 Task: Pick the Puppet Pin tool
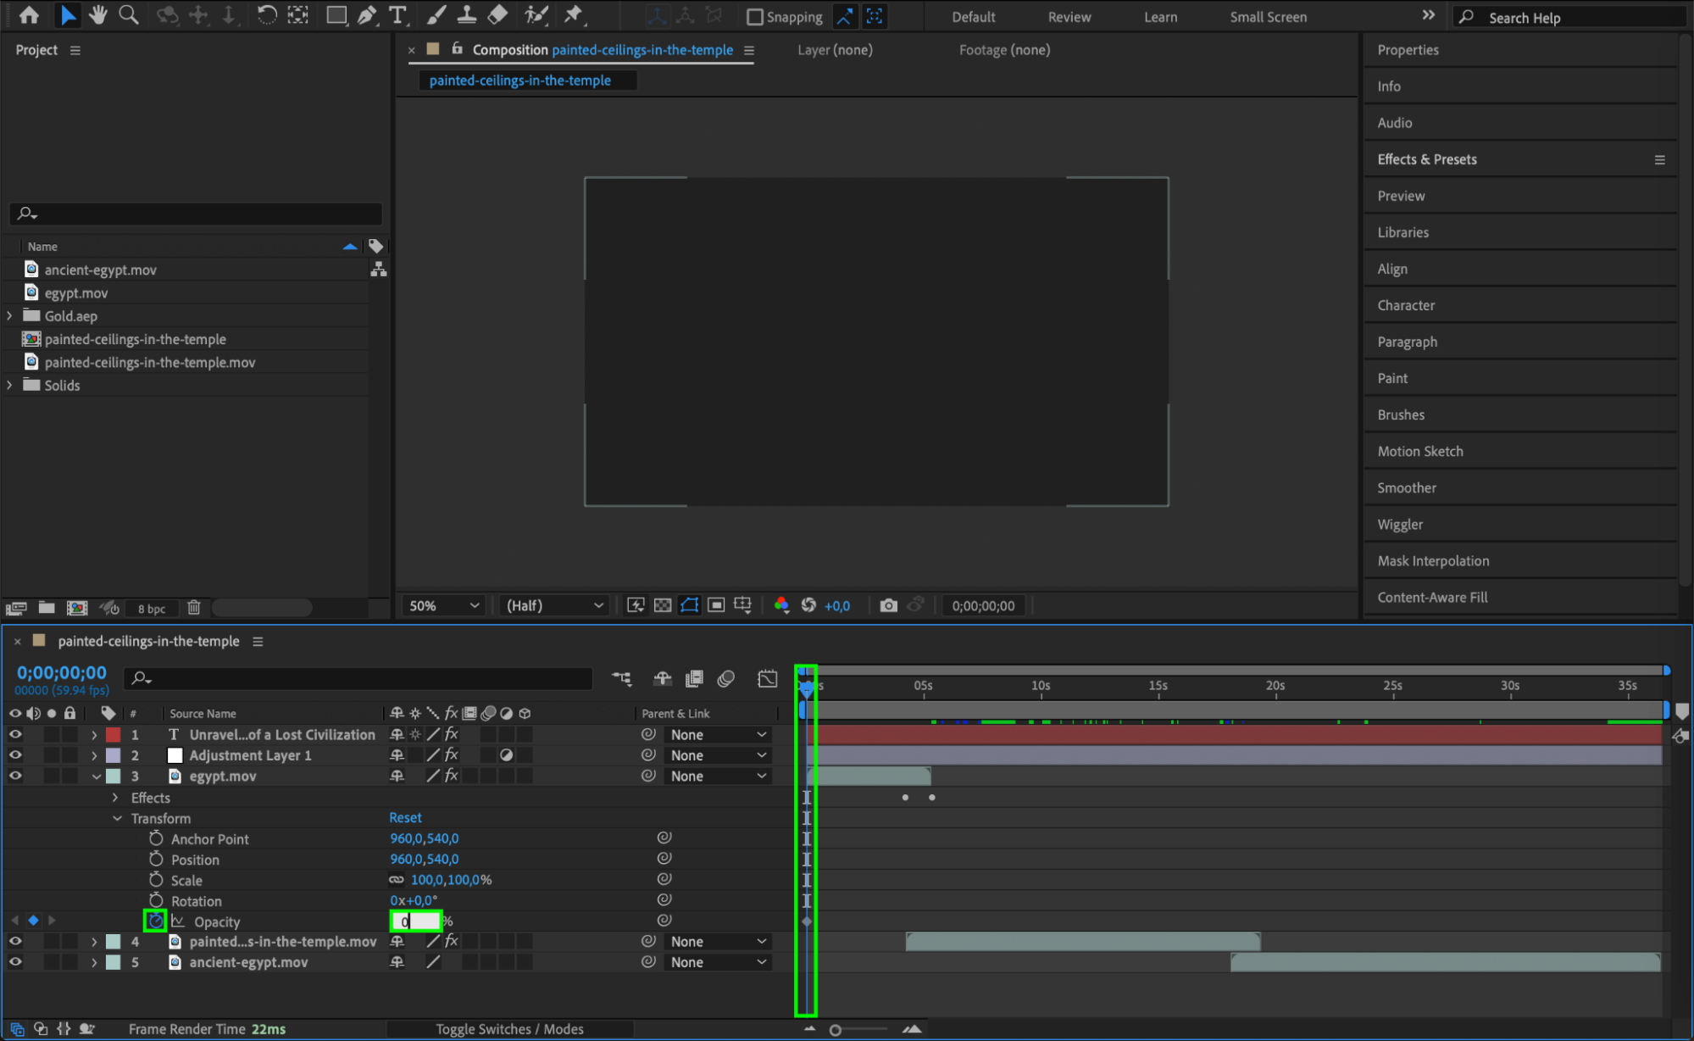574,14
